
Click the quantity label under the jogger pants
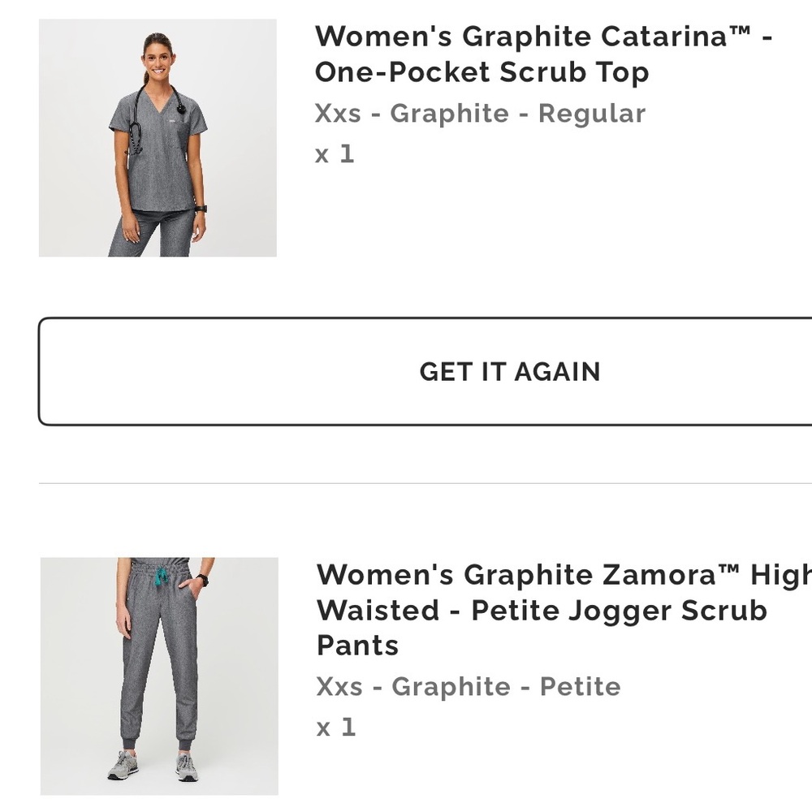point(335,727)
